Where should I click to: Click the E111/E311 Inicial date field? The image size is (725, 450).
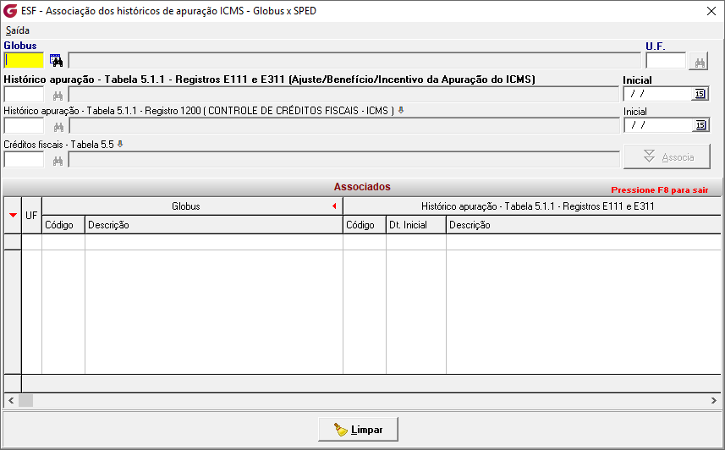point(657,94)
